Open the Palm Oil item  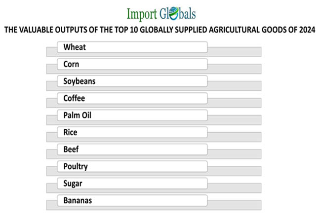[x=132, y=115]
